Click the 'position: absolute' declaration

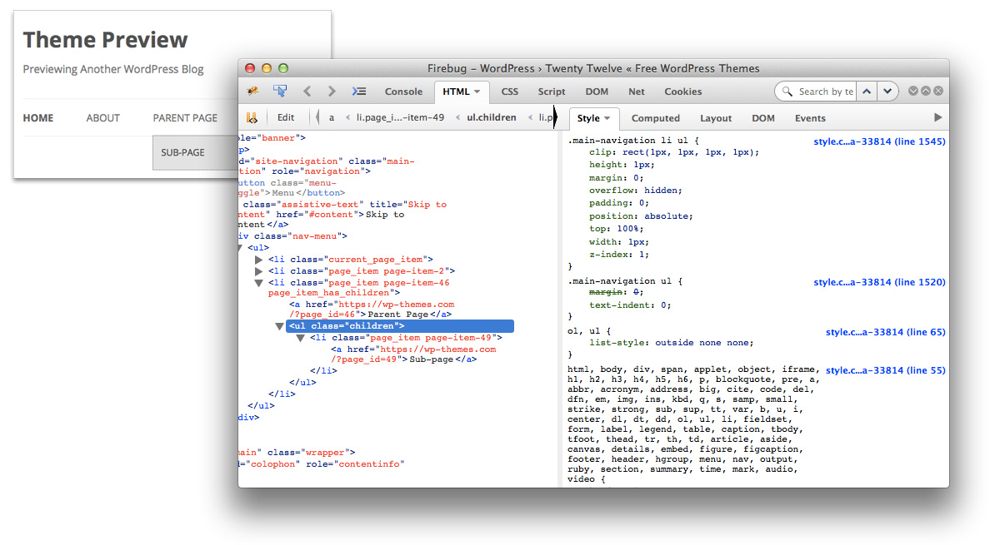click(x=641, y=216)
